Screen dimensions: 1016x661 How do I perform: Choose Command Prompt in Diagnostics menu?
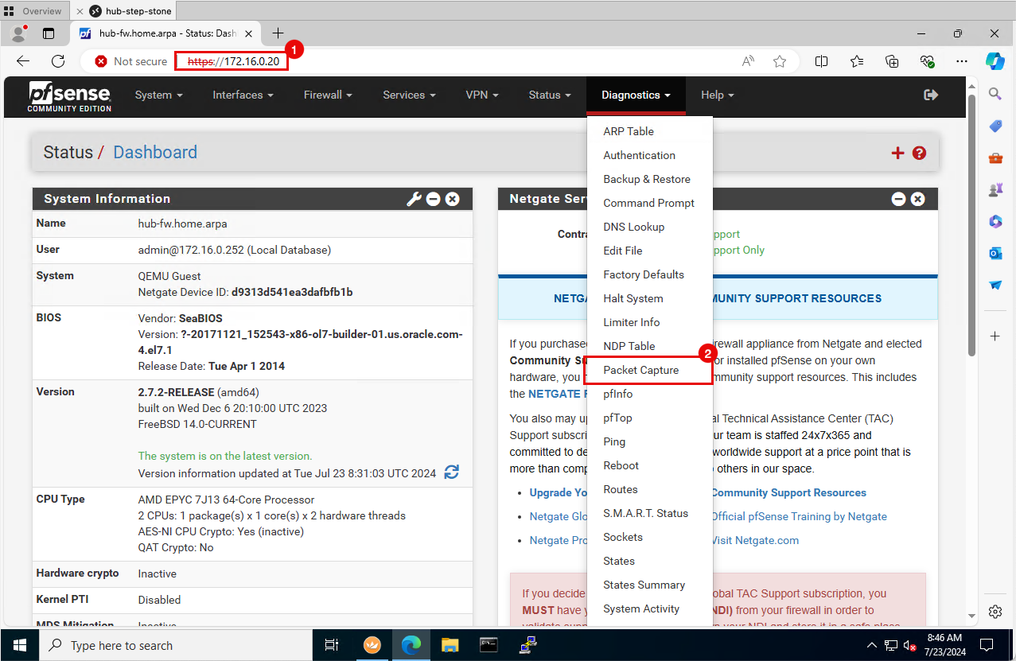tap(648, 203)
